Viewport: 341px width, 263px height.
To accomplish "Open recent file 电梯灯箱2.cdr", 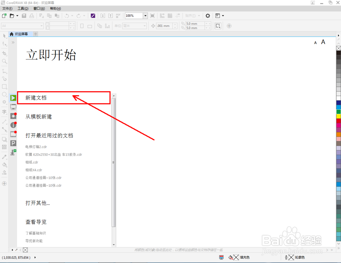I will [36, 147].
